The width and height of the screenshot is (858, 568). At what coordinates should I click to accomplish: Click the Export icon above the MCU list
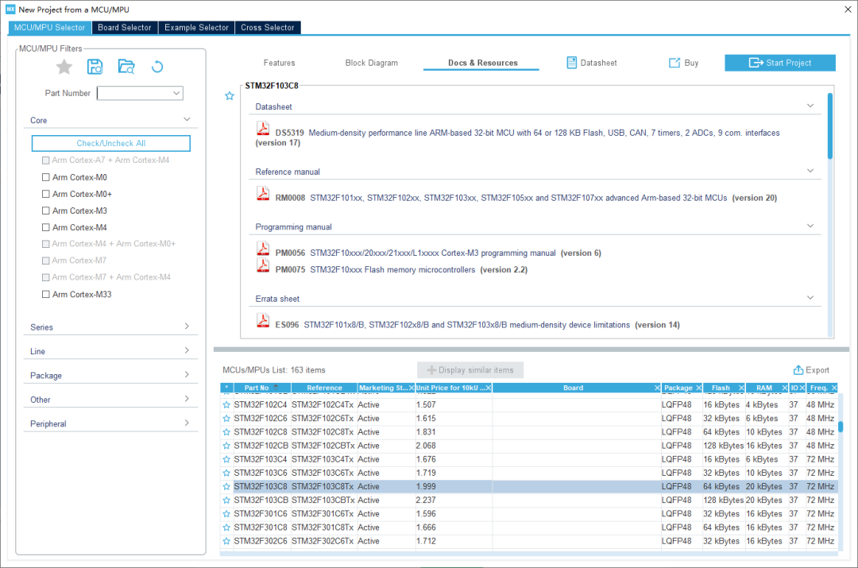(798, 370)
